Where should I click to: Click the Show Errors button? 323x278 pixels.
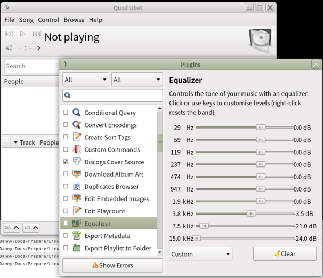(112, 265)
